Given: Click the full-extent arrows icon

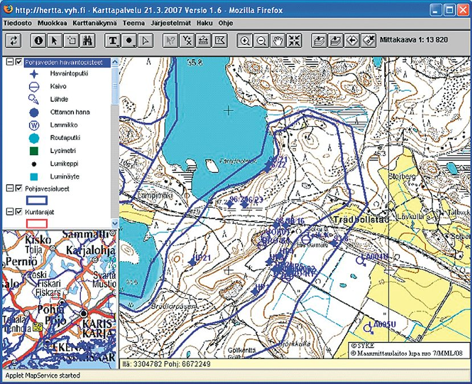Looking at the screenshot, I should (294, 40).
